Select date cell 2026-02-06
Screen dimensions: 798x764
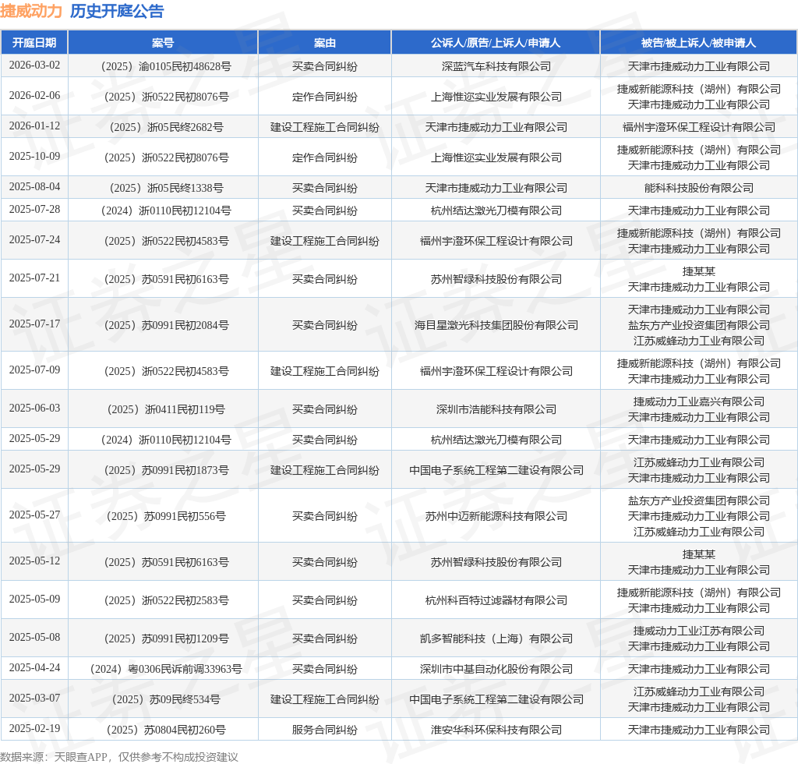point(34,96)
